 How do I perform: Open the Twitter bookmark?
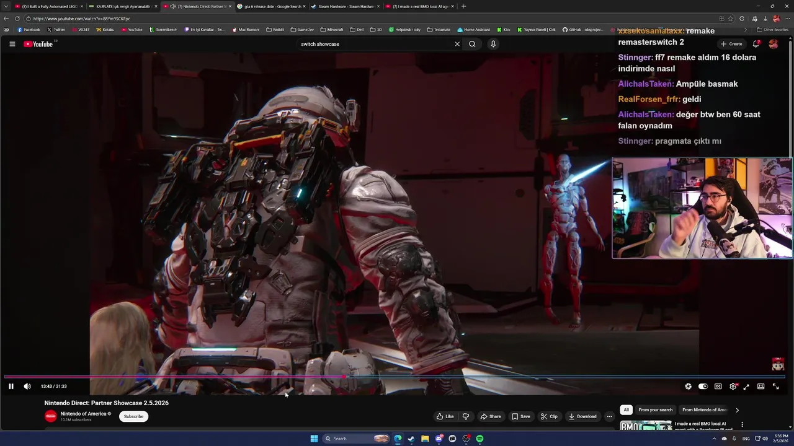[x=56, y=30]
